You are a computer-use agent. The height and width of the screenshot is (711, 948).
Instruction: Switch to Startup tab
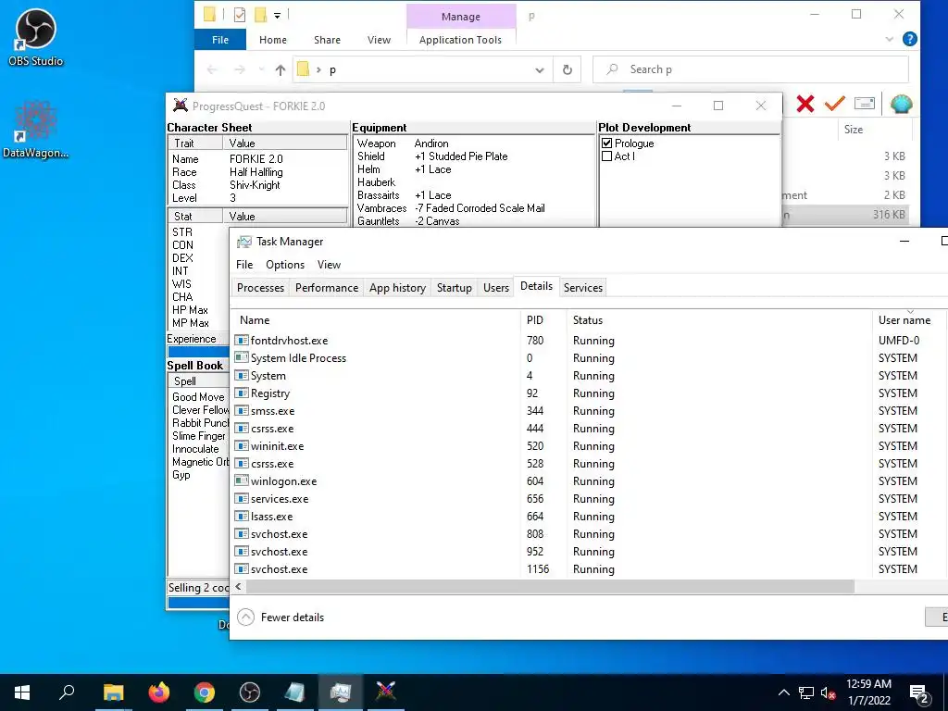coord(454,288)
